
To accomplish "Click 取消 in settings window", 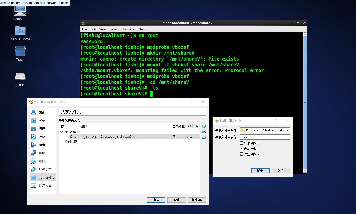I will (x=176, y=200).
